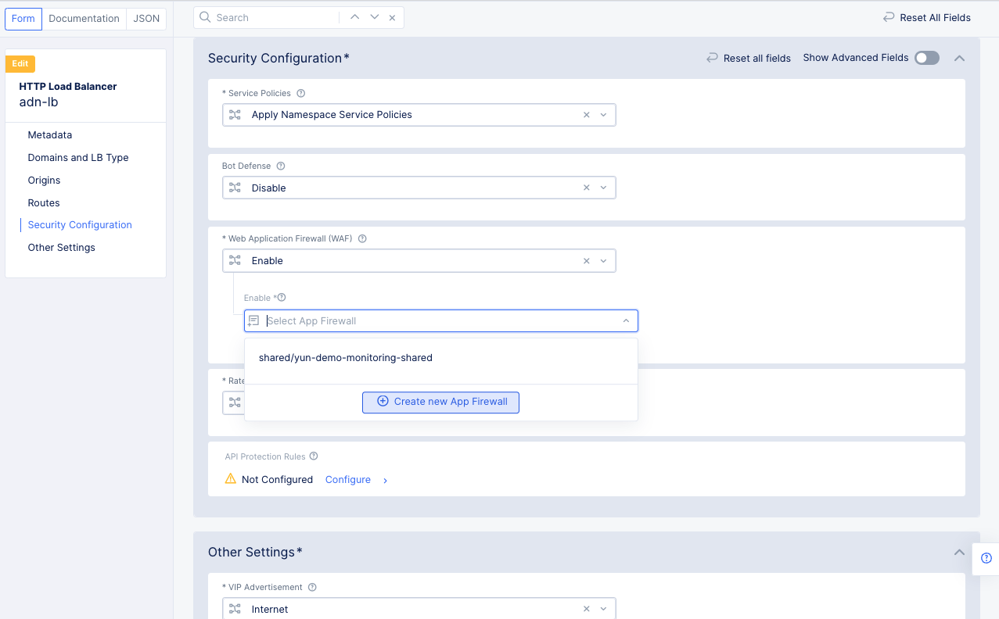Collapse the Other Settings section
The height and width of the screenshot is (619, 999).
click(959, 552)
